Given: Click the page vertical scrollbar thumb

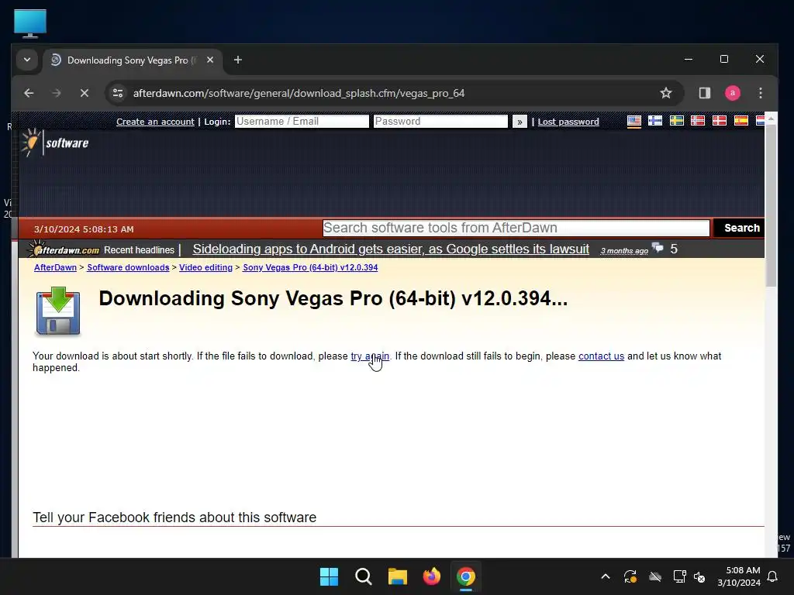Looking at the screenshot, I should pyautogui.click(x=771, y=206).
